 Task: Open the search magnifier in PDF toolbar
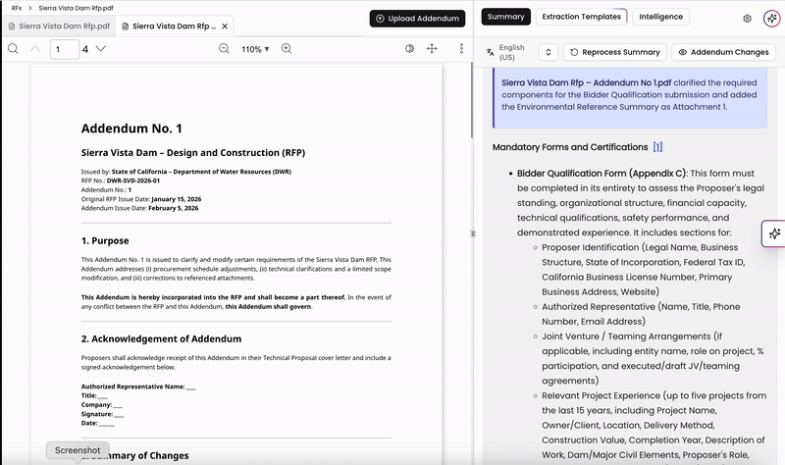[x=13, y=48]
